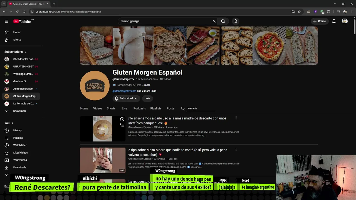Open the Subscribed notification dropdown
356x200 pixels.
(x=126, y=98)
